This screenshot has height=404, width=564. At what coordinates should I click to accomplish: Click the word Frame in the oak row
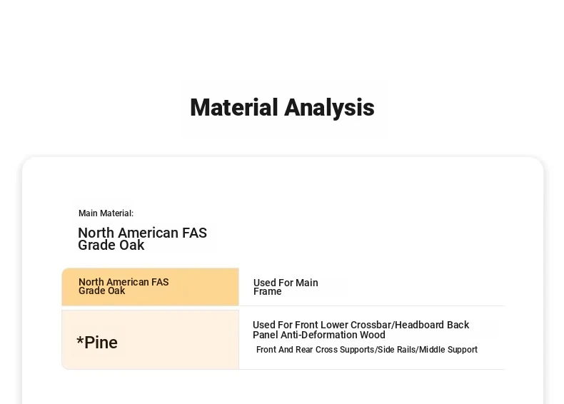pyautogui.click(x=268, y=292)
